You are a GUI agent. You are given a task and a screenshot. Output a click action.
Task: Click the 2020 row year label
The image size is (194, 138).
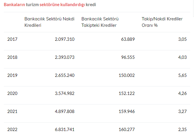(12, 93)
